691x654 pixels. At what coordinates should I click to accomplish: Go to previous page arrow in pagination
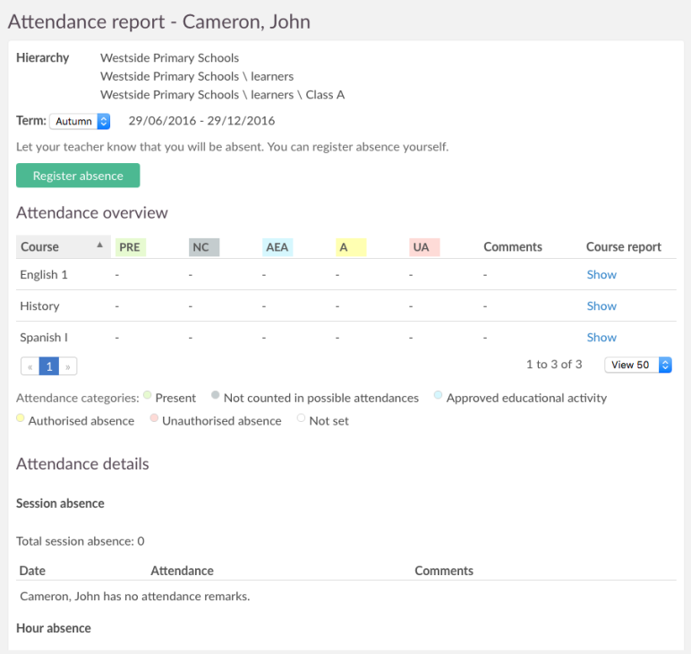[30, 366]
